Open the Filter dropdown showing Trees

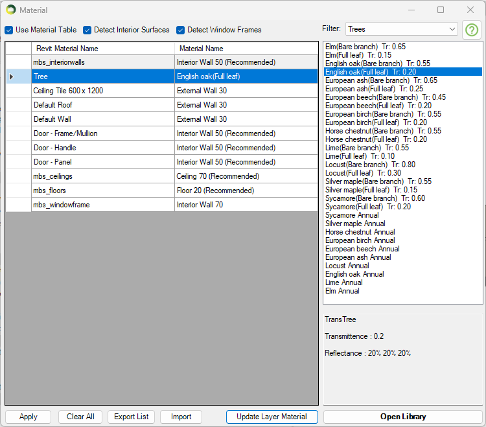point(401,29)
